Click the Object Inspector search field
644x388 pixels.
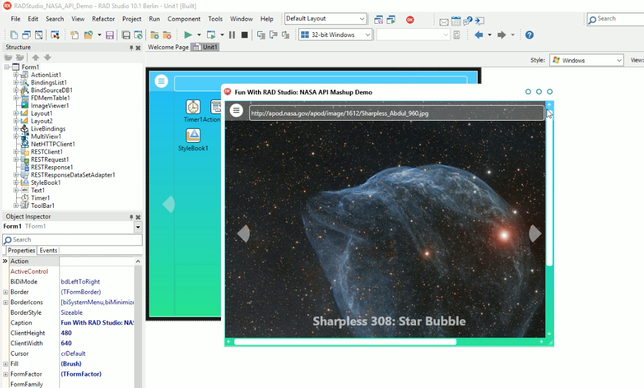point(73,240)
